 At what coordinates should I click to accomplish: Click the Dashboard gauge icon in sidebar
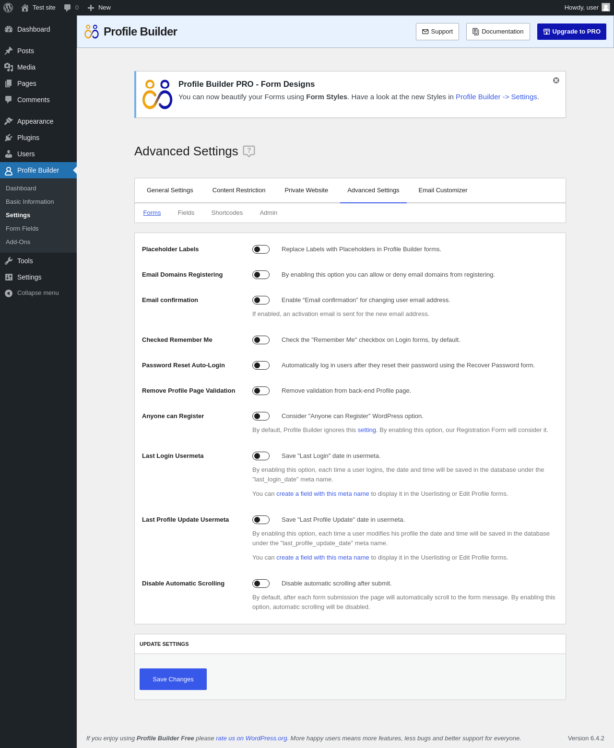coord(9,29)
